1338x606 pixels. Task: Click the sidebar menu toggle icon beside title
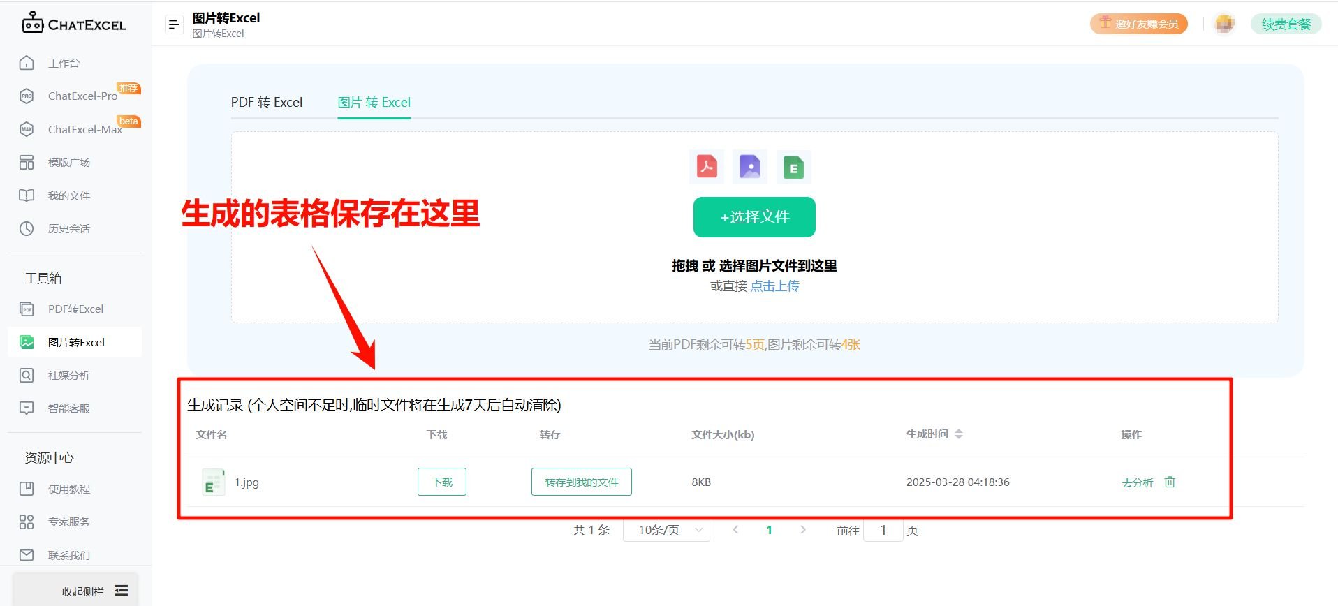(x=173, y=24)
